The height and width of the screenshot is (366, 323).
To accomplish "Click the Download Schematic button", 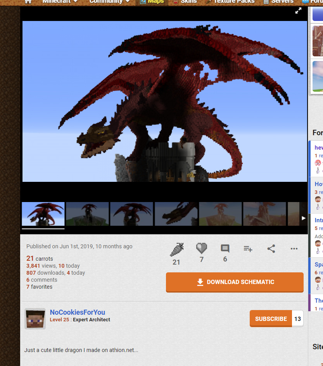I will click(235, 282).
